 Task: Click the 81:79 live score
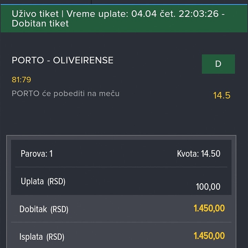21,80
